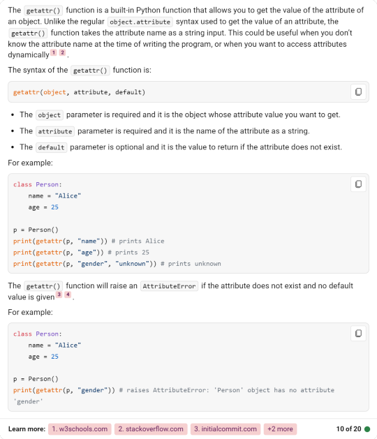Click the inline 'object.attribute' code snippet
377x439 pixels.
click(140, 22)
